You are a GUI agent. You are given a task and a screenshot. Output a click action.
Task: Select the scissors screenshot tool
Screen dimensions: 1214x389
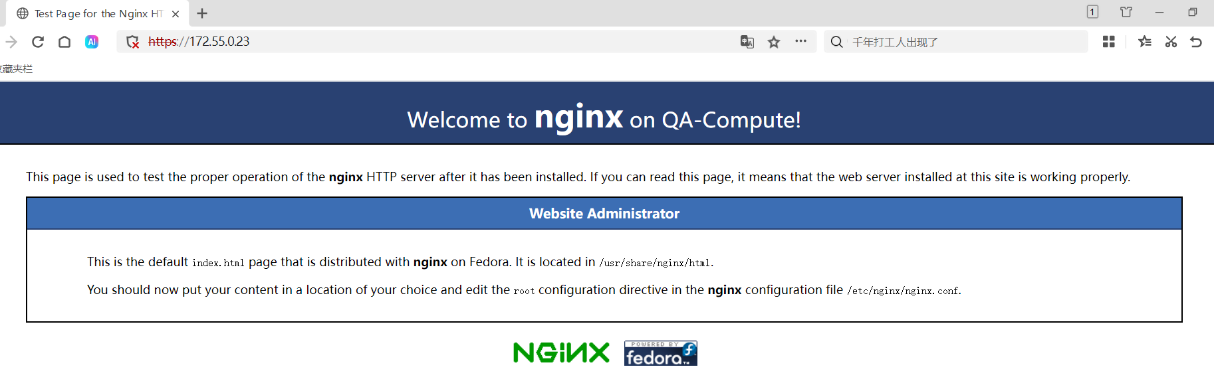(x=1171, y=42)
